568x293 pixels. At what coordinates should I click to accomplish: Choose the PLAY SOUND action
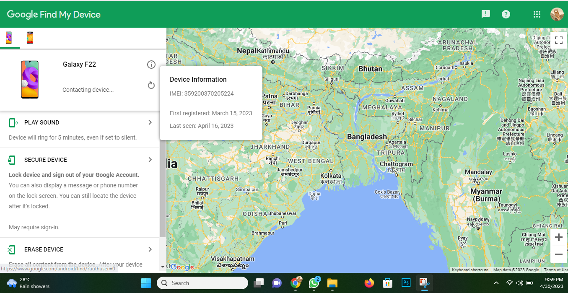point(41,122)
